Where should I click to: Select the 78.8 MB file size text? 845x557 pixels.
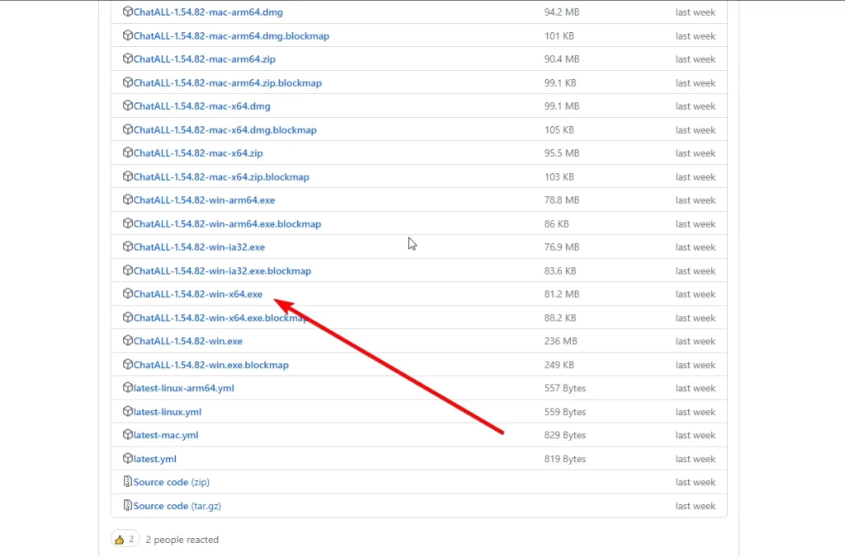click(x=561, y=199)
